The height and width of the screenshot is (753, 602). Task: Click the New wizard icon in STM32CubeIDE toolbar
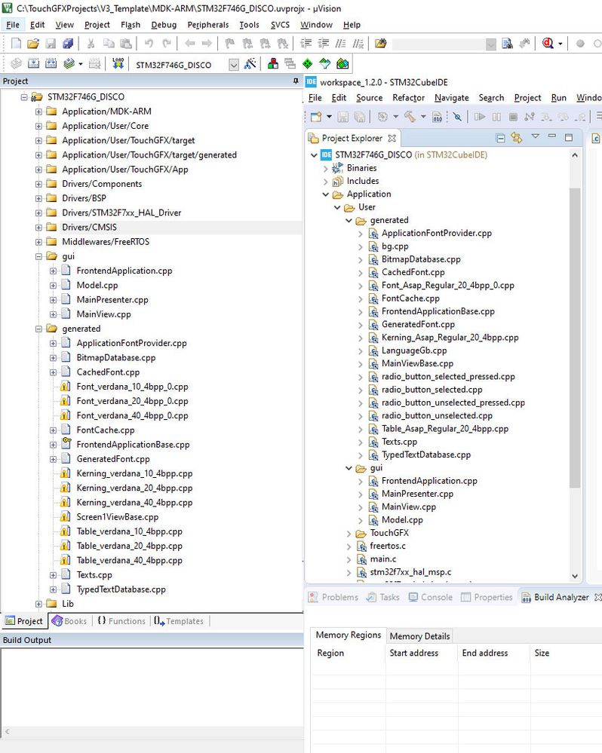(316, 117)
